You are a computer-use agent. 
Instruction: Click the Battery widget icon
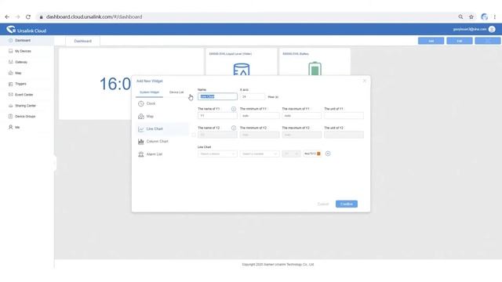(315, 69)
